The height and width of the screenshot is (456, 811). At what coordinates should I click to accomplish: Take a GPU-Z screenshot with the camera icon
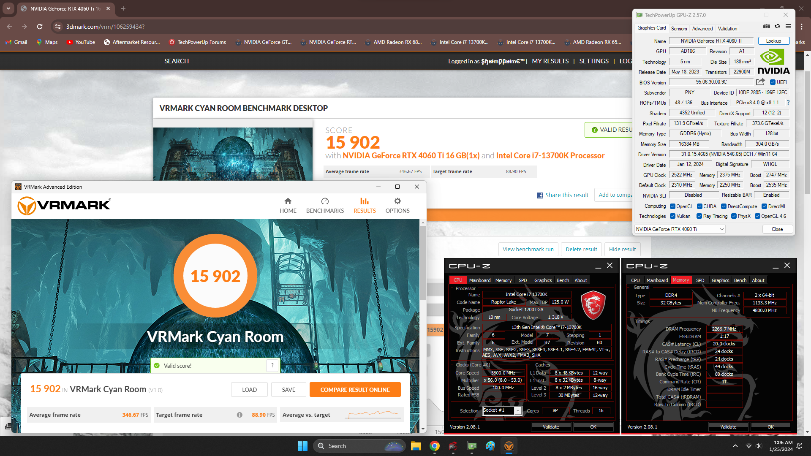click(767, 26)
